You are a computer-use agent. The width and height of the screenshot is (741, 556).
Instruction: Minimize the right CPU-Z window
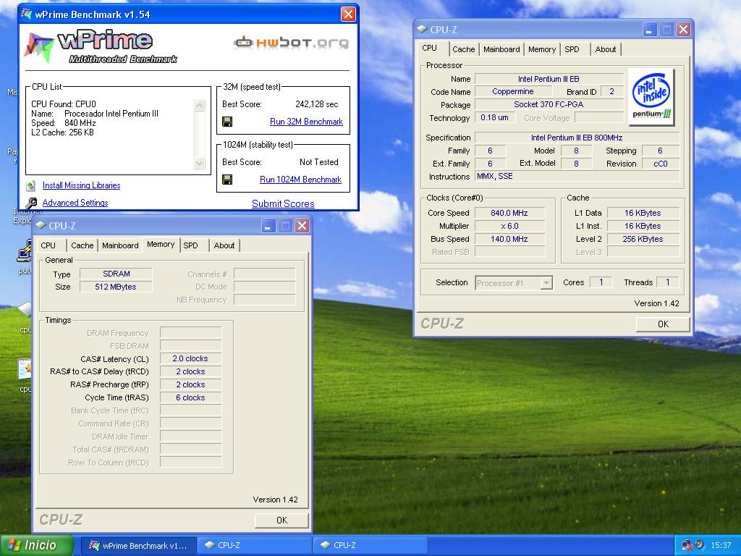tap(650, 29)
